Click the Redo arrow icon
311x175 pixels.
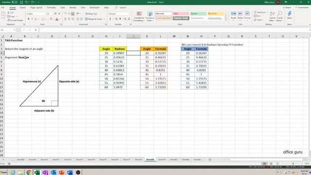coord(33,2)
